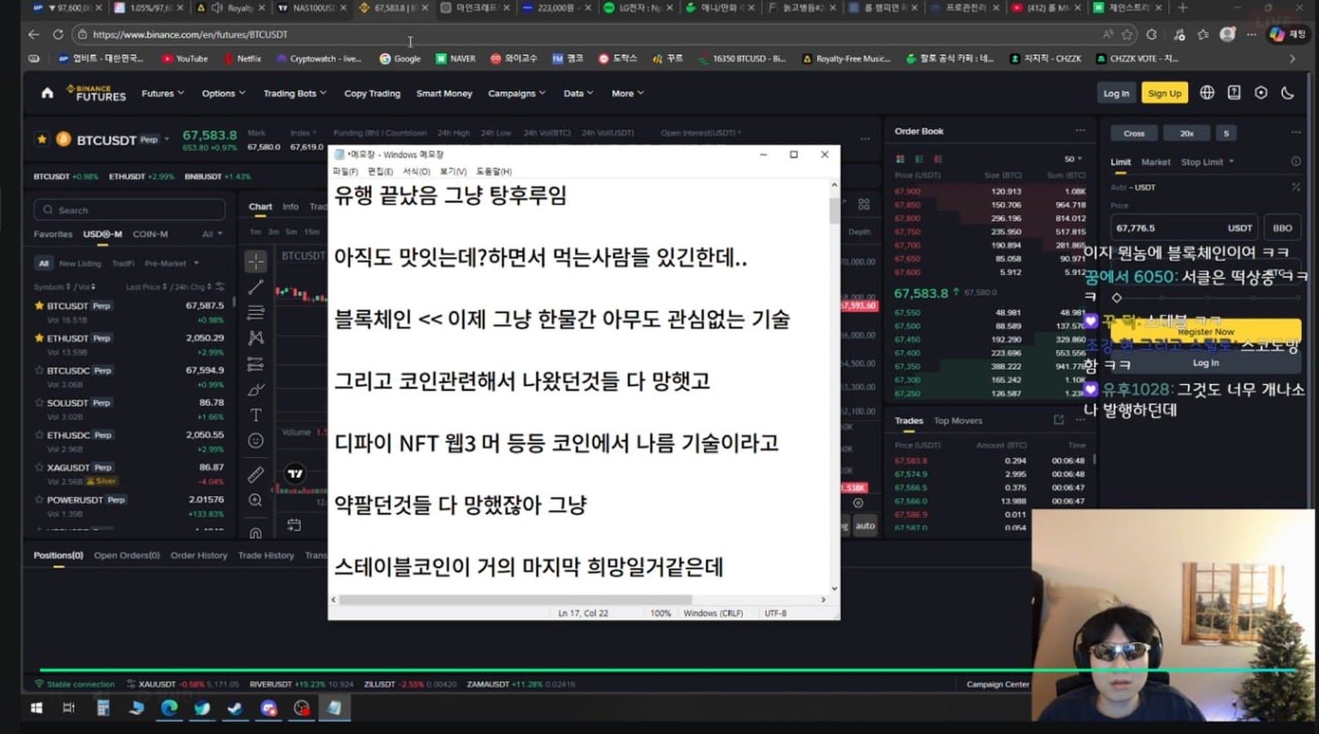Screen dimensions: 1319x734
Task: Switch to the COIN-M market tab
Action: (150, 234)
